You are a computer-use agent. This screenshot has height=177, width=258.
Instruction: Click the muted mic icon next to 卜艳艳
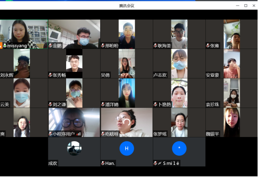point(156,104)
